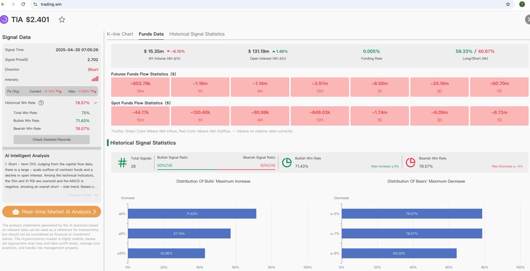The width and height of the screenshot is (530, 271).
Task: Click the Futures 12H flow cell -3.97m
Action: 320,86
